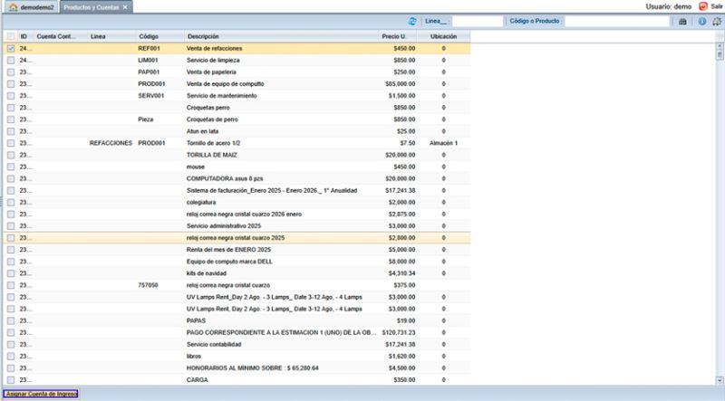Click the binoculars search icon

[x=682, y=21]
